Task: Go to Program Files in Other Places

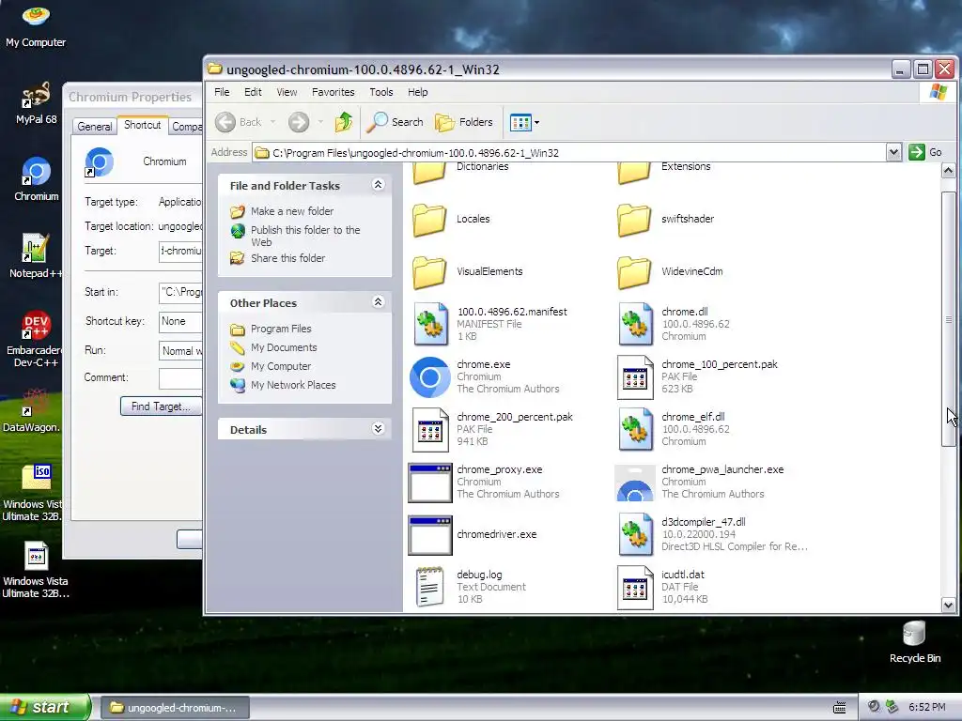Action: pos(281,329)
